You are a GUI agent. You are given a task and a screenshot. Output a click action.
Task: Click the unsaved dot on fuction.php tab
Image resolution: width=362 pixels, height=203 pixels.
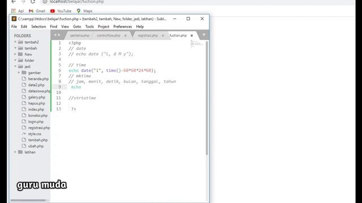[192, 36]
